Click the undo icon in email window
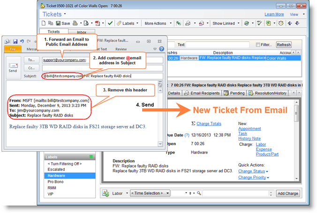 pos(22,41)
